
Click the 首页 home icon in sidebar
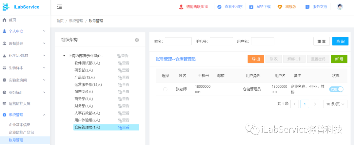pyautogui.click(x=4, y=20)
